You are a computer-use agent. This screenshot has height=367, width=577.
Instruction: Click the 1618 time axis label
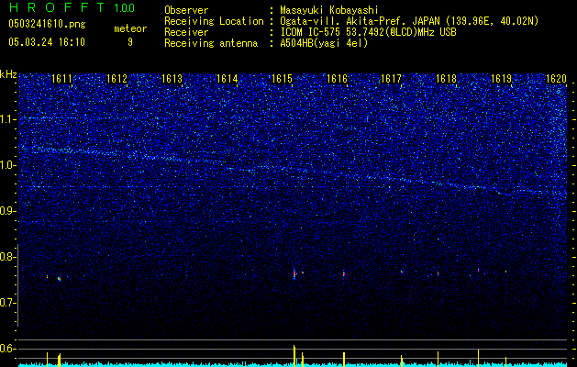pyautogui.click(x=446, y=78)
